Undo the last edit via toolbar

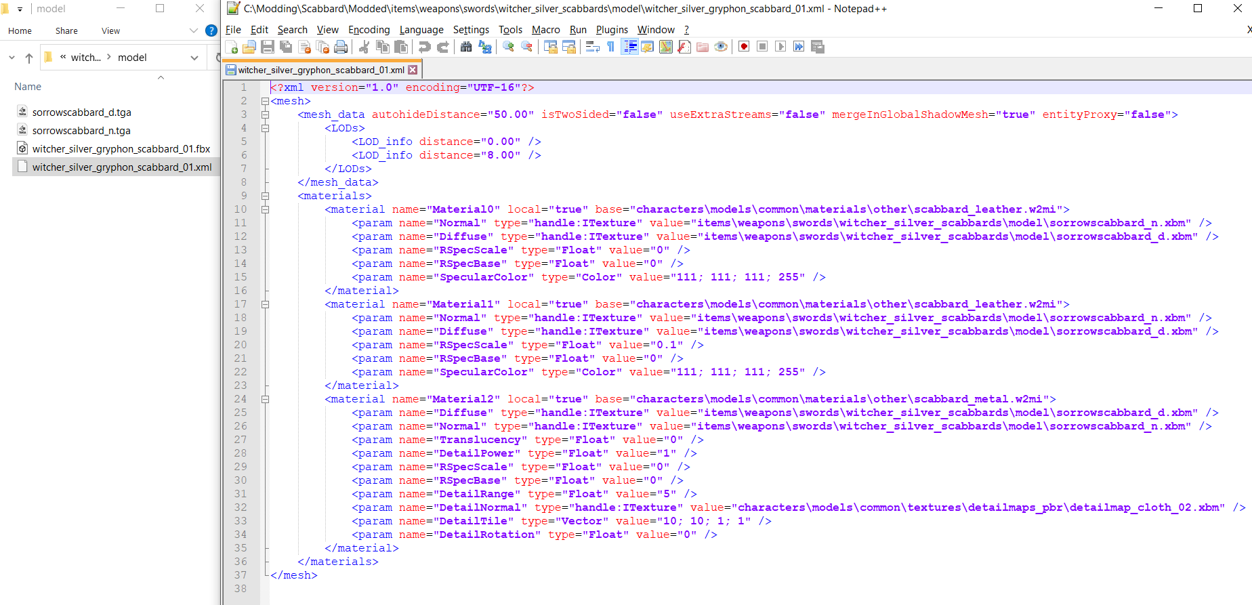(424, 47)
